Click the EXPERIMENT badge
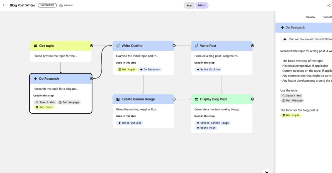Viewport: 332px width, 173px height. click(x=47, y=5)
